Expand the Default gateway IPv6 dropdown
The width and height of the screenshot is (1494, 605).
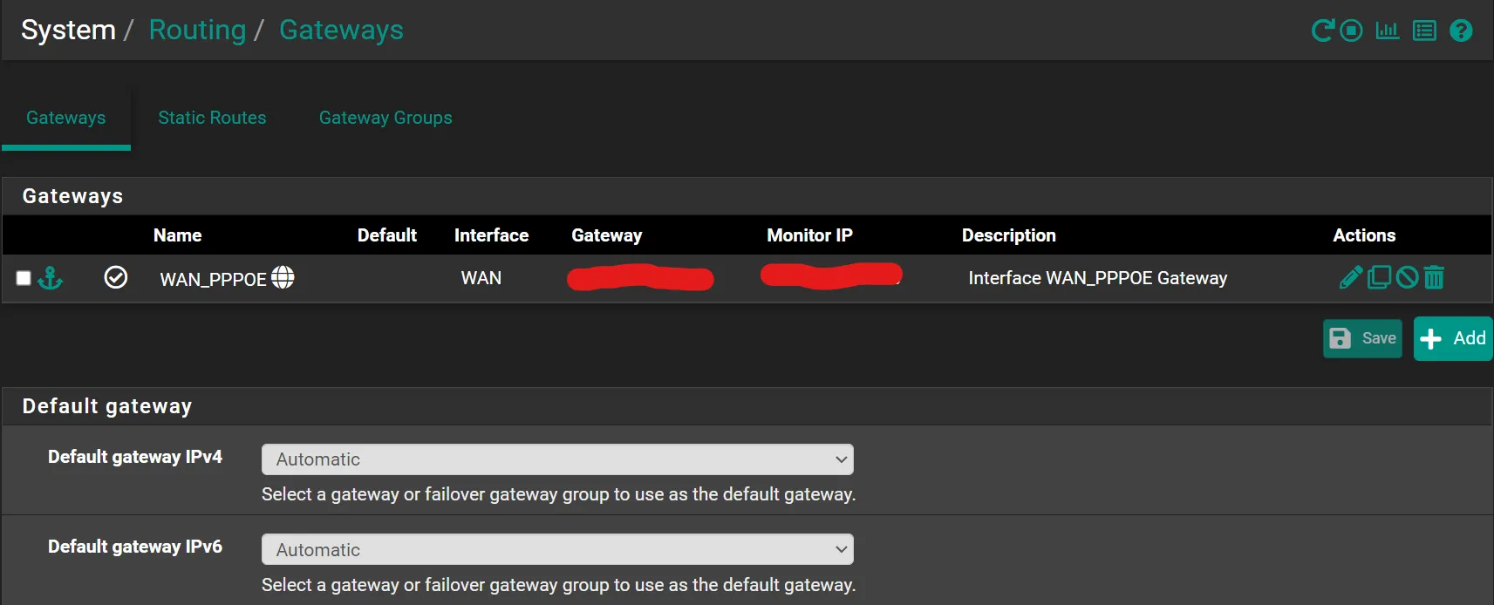click(x=557, y=549)
